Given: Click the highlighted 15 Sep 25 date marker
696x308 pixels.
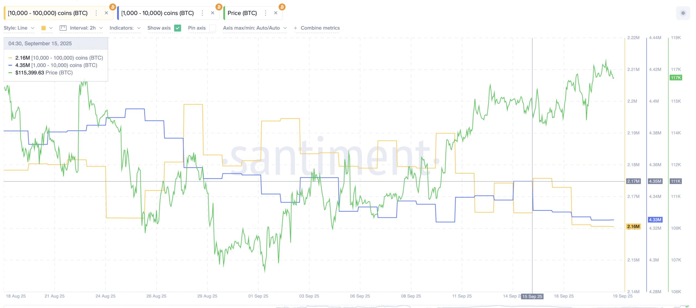Looking at the screenshot, I should (533, 296).
